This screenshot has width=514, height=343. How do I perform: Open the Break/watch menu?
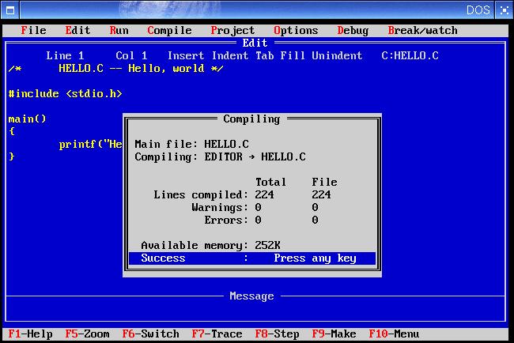point(422,31)
